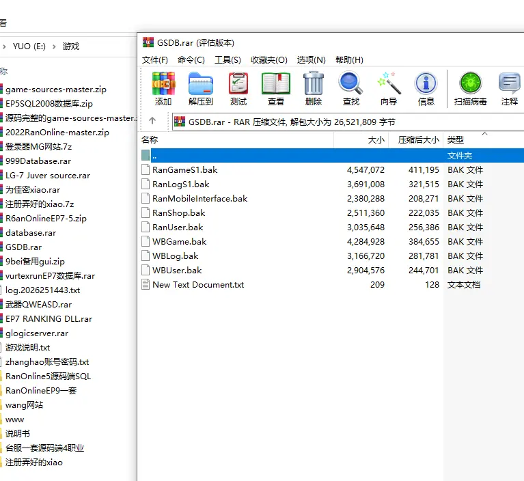Viewport: 524px width, 481px height.
Task: Select 台服一套源码端4职业 folder in Explorer
Action: [45, 448]
